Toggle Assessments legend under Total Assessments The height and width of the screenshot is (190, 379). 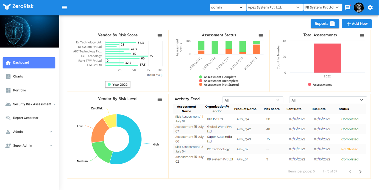pos(320,85)
